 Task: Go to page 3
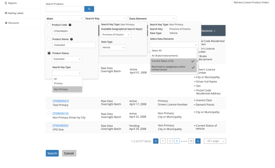tap(177, 141)
